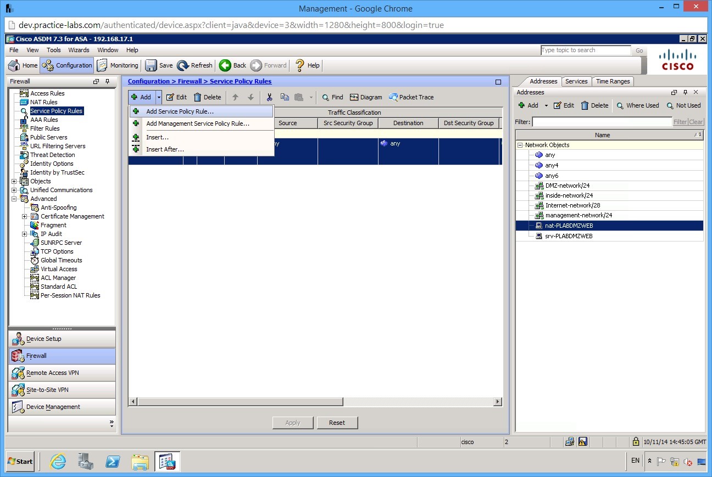Open the Packet Trace tool

pos(411,97)
